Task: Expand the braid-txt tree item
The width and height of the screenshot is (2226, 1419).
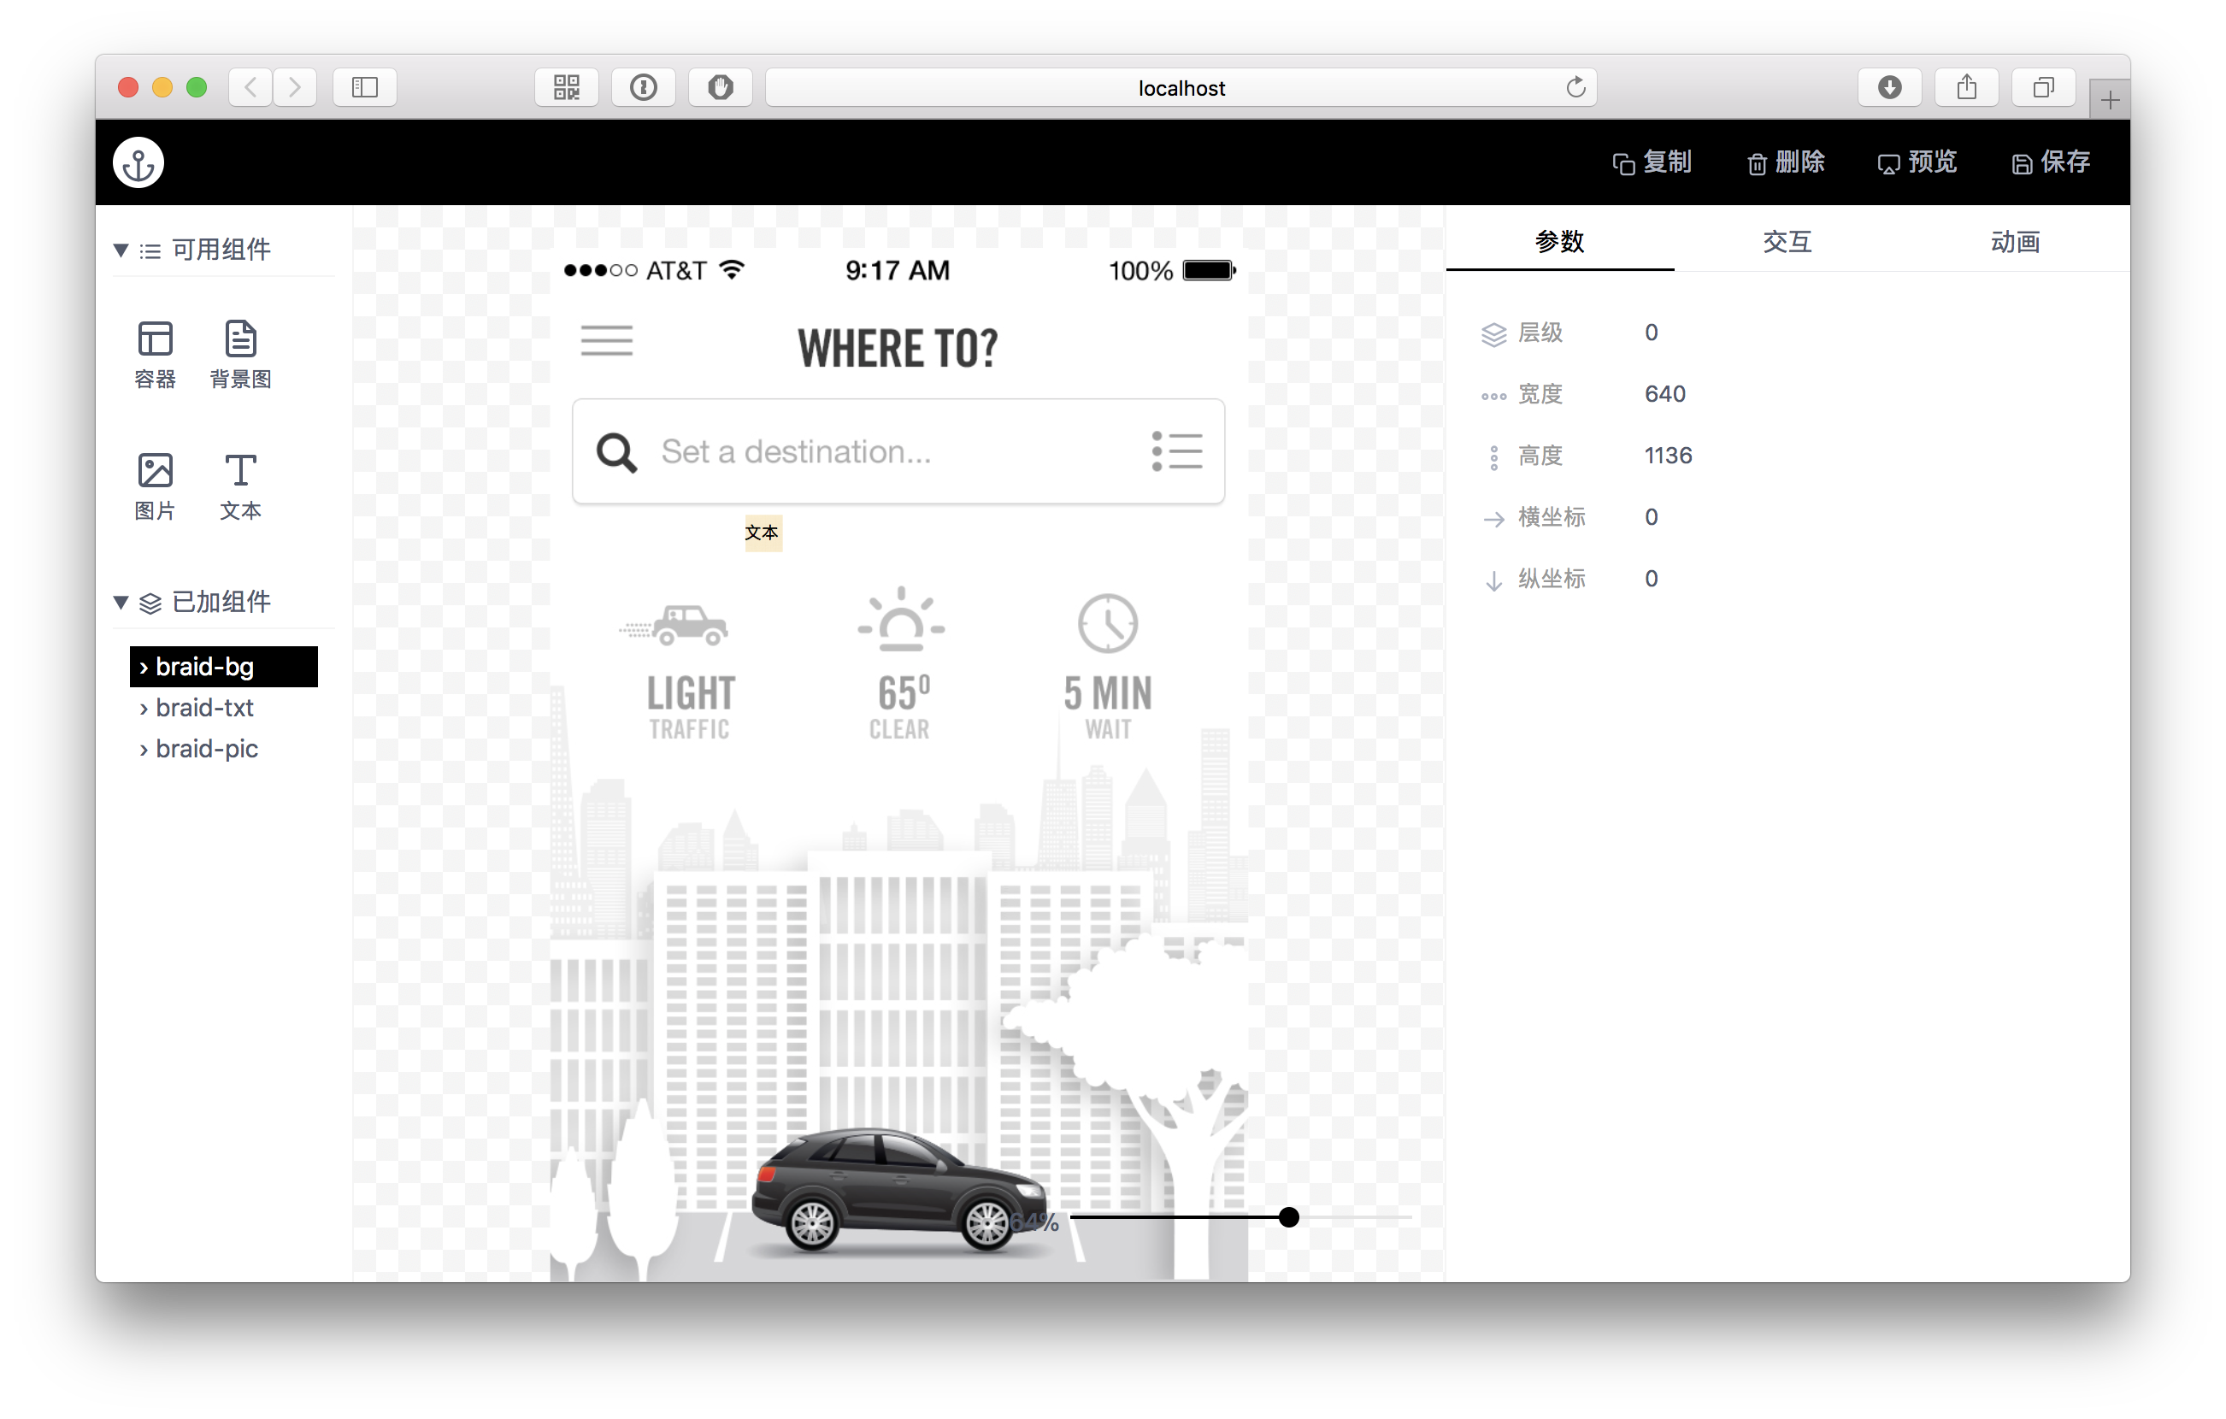Action: pos(144,708)
